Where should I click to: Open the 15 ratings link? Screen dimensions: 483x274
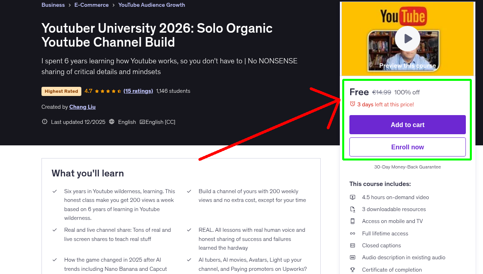tap(138, 91)
